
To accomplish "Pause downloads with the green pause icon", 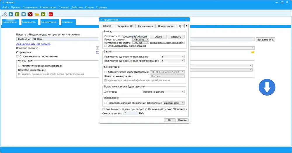I will [x=17, y=14].
